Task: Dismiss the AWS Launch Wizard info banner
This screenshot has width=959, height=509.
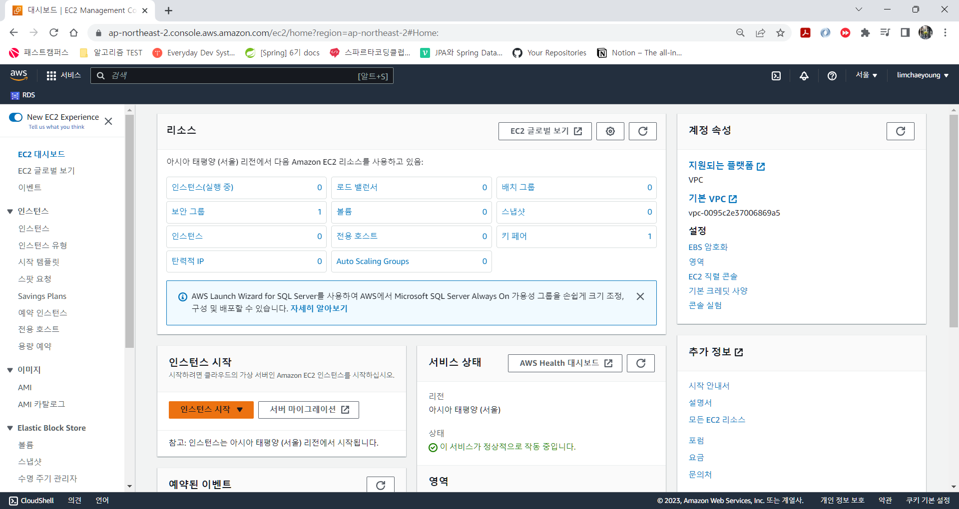Action: (x=640, y=296)
